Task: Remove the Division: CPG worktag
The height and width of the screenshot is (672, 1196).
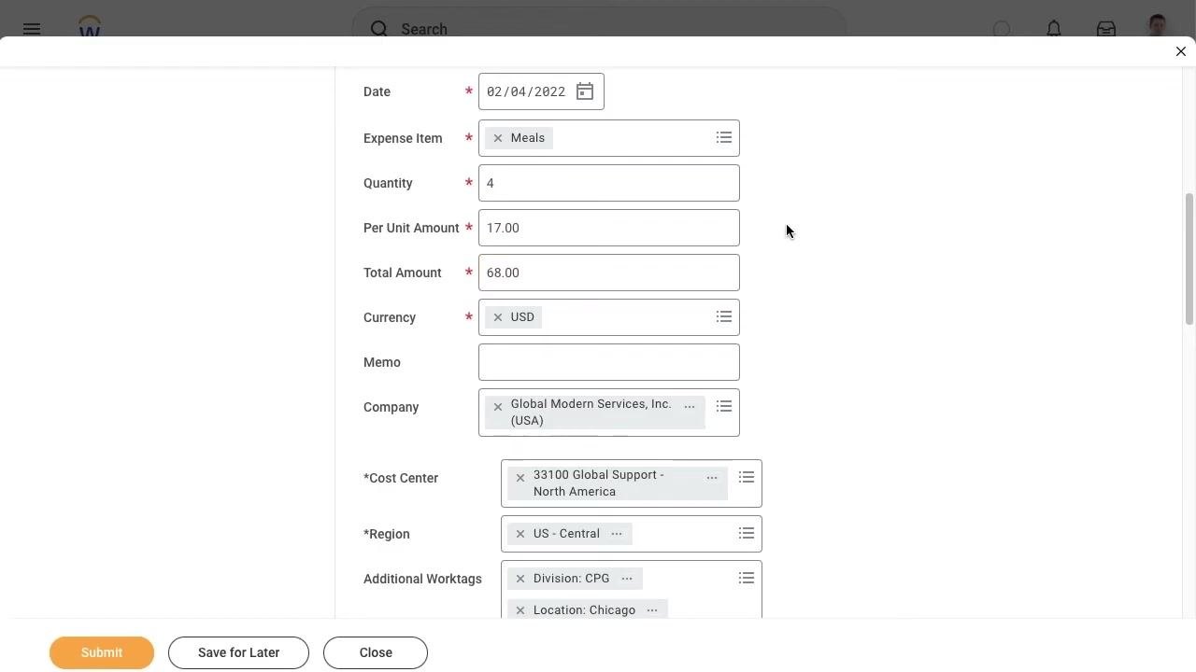Action: [x=520, y=579]
